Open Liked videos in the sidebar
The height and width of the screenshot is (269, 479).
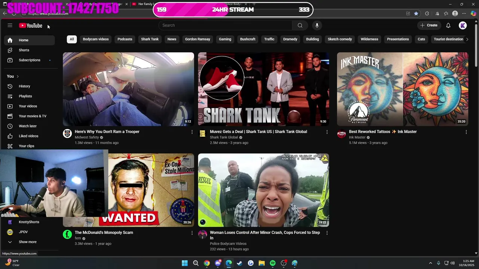(x=29, y=136)
